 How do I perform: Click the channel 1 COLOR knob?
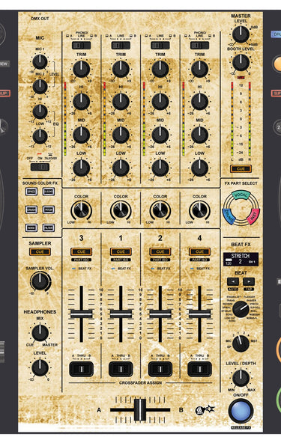pyautogui.click(x=121, y=211)
